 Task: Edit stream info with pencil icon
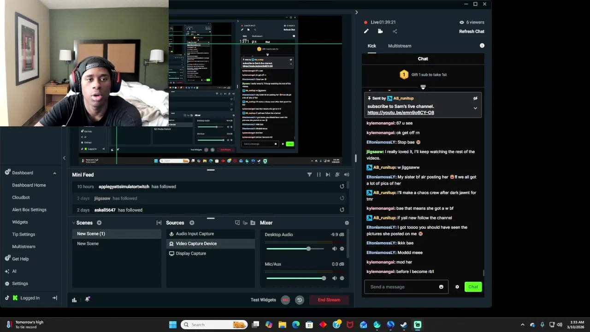366,31
